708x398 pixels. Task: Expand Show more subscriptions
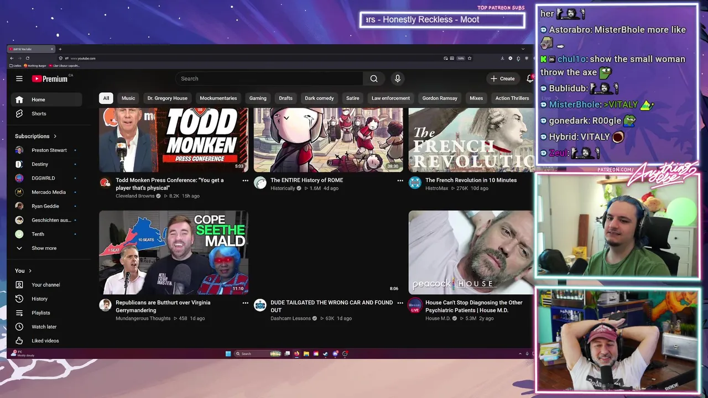[x=46, y=248]
